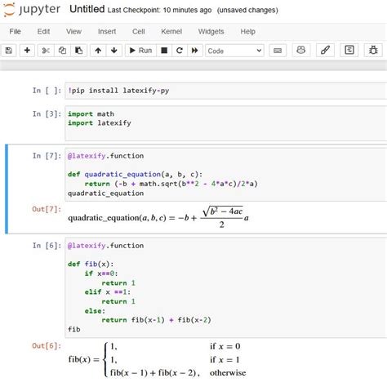Insert a cell below with plus icon
Viewport: 387px width, 387px height.
pos(27,51)
